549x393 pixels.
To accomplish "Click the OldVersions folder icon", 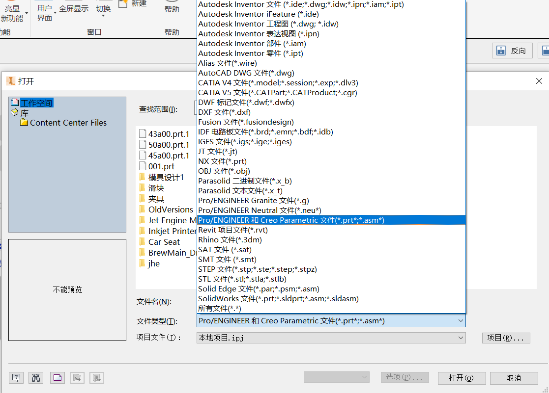I will [142, 210].
